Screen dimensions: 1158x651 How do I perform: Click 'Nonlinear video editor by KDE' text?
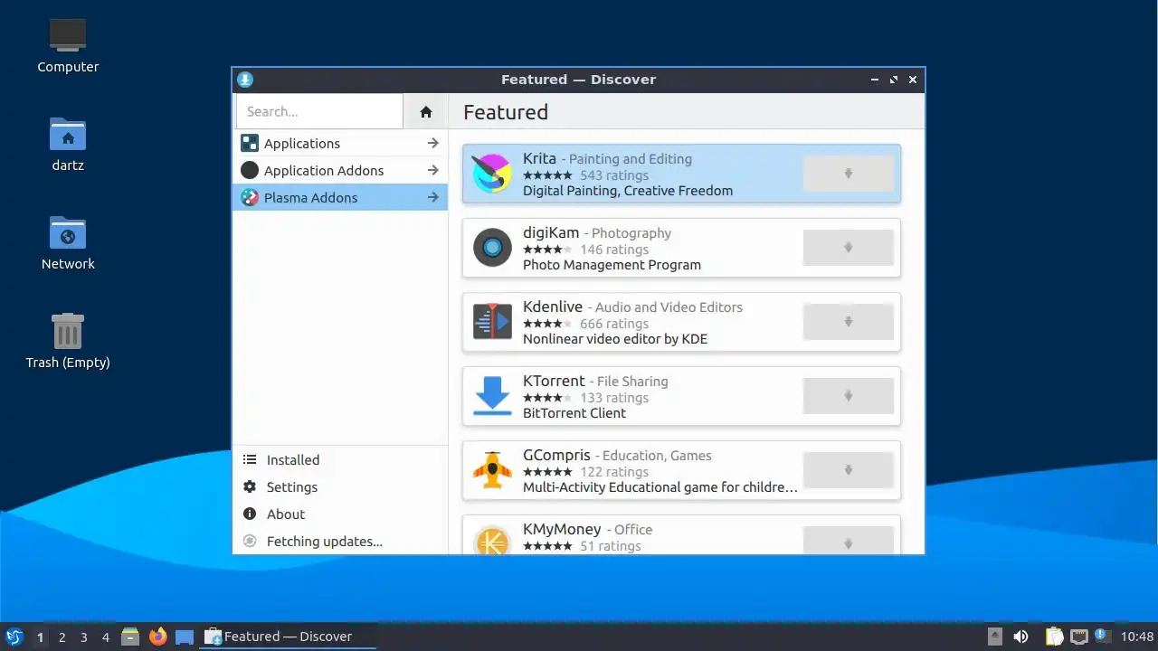click(x=615, y=339)
